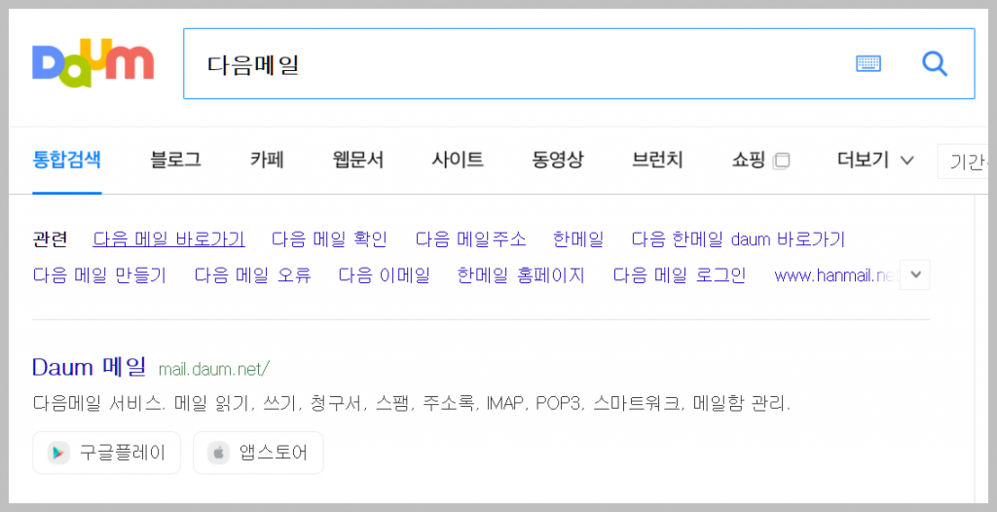Screen dimensions: 997x512
Task: Click related search 다음 이메일
Action: click(x=384, y=275)
